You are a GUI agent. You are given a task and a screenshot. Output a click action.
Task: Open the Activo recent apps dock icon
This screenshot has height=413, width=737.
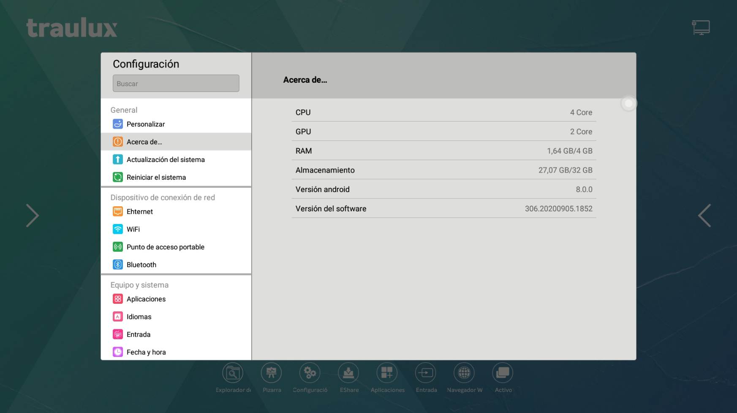tap(503, 373)
